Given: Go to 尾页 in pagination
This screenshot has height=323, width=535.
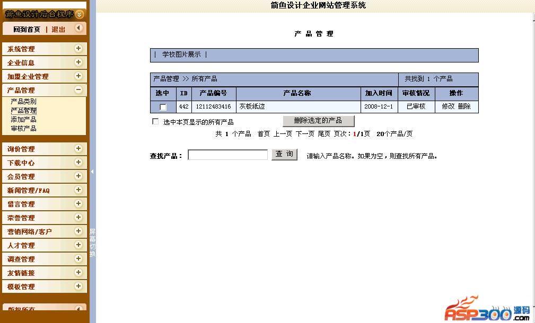Looking at the screenshot, I should (324, 134).
